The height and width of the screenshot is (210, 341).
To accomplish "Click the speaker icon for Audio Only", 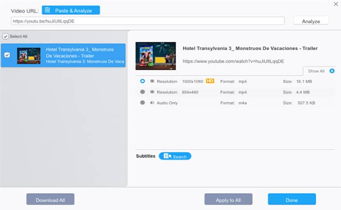I will pyautogui.click(x=152, y=102).
